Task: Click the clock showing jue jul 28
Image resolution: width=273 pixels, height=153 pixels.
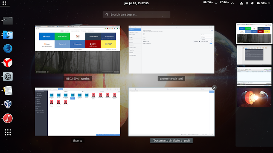Action: [136, 3]
